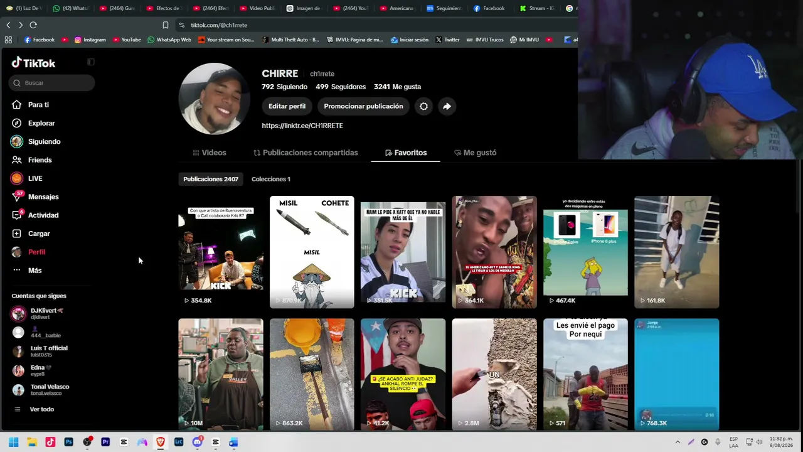
Task: Open the linktr.ee/CH1RRETE link
Action: (x=302, y=126)
